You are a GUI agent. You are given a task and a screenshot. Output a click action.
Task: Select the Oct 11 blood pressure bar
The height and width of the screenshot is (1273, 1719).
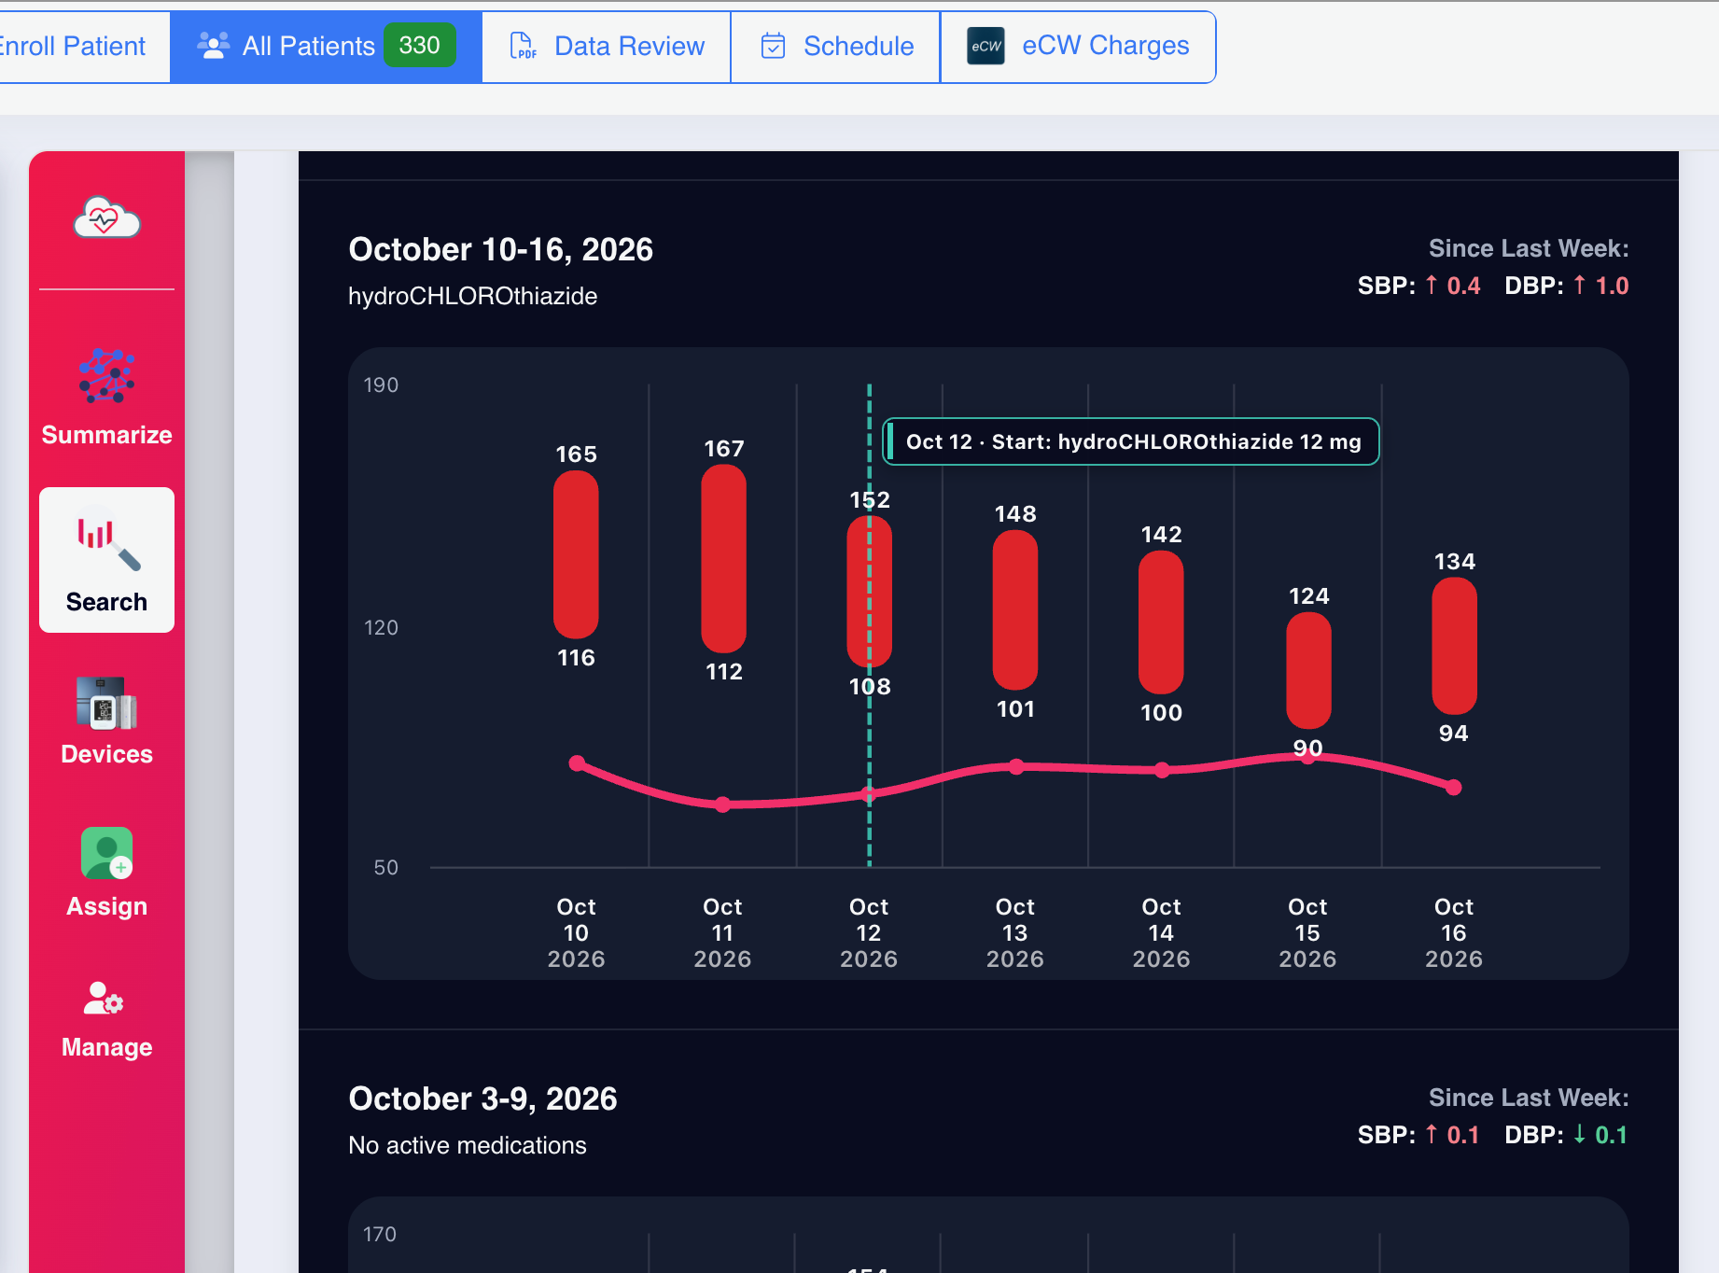coord(723,558)
